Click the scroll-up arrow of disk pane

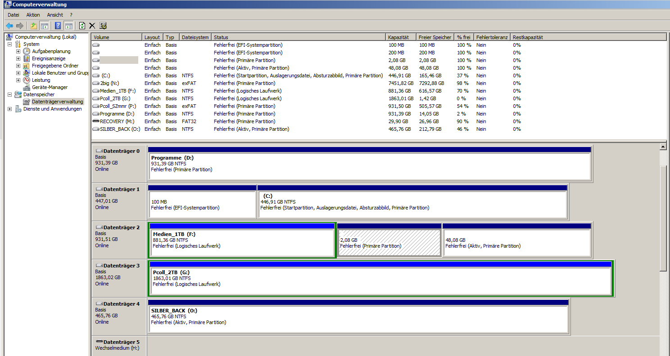pyautogui.click(x=663, y=147)
